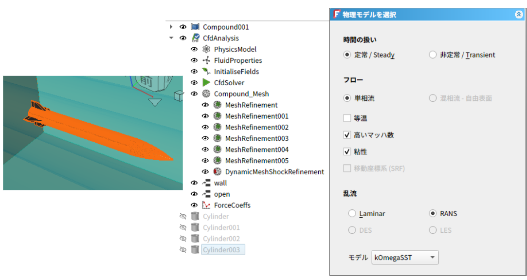Hide the MeshRefinement003 item via eye icon
The image size is (527, 280).
205,139
